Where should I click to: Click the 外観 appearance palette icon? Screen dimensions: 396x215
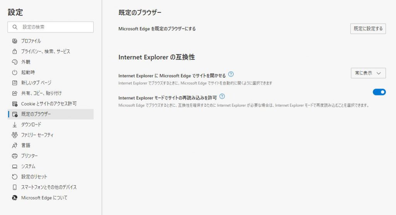pyautogui.click(x=15, y=62)
